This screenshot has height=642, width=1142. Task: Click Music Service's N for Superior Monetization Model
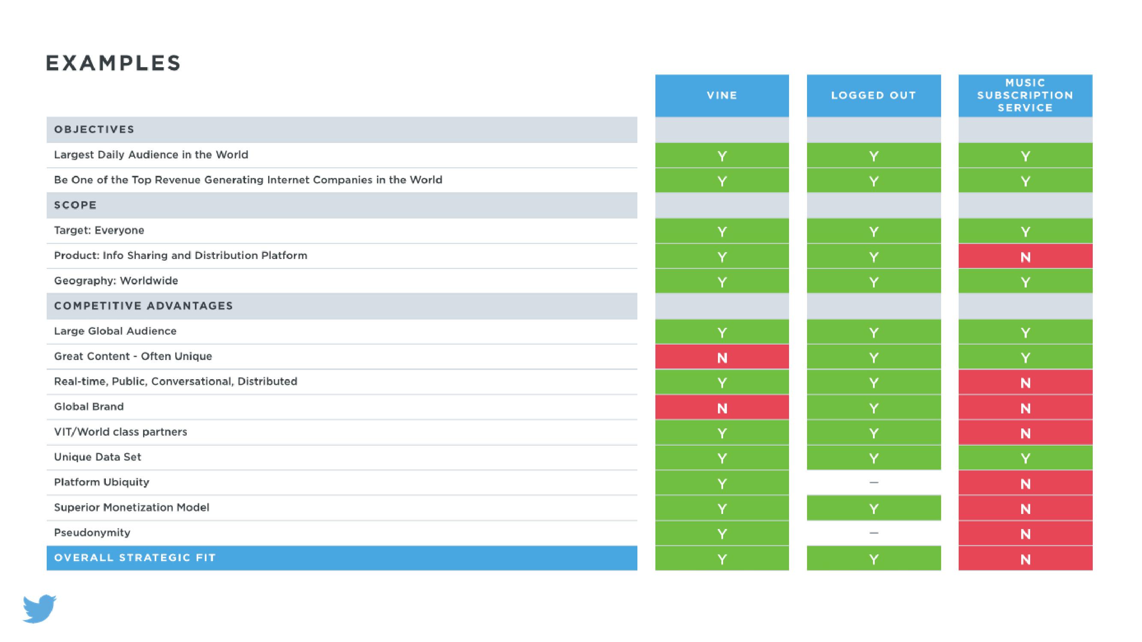pos(1025,508)
